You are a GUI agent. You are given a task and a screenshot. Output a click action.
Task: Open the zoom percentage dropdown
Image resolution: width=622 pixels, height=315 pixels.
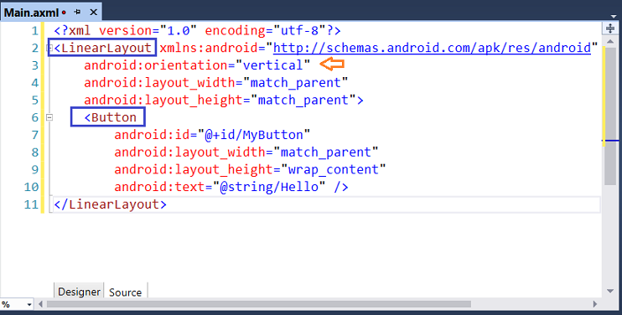(x=29, y=305)
